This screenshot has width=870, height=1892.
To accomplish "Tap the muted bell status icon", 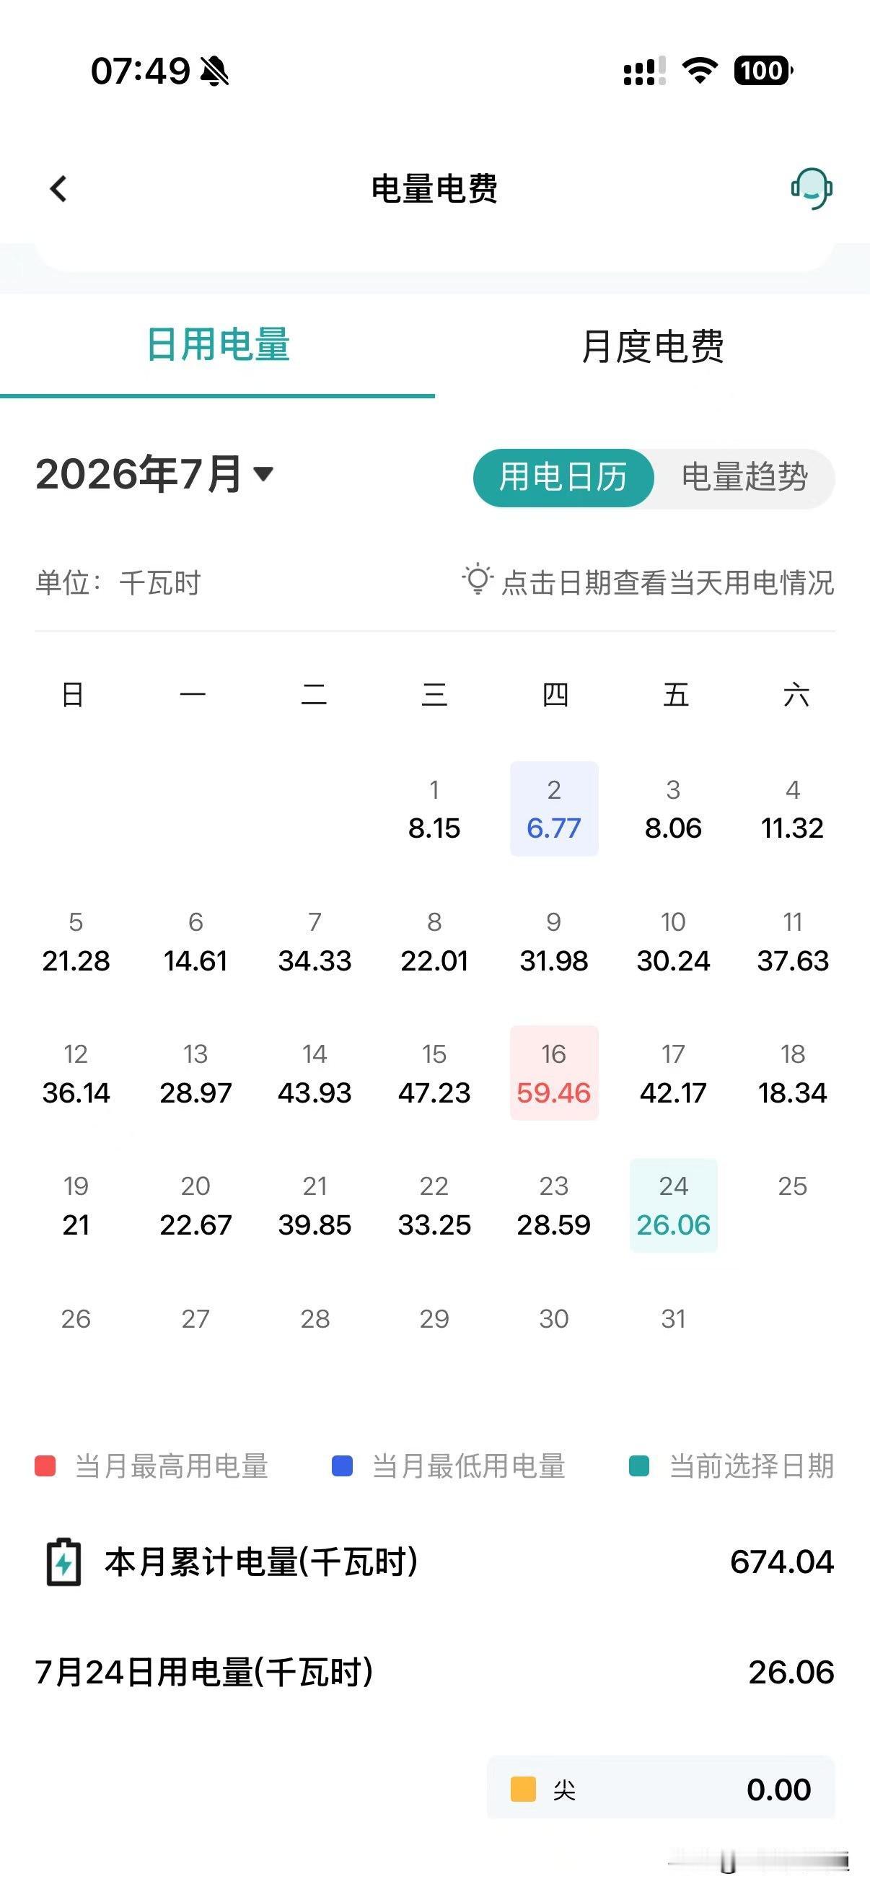I will click(x=214, y=71).
